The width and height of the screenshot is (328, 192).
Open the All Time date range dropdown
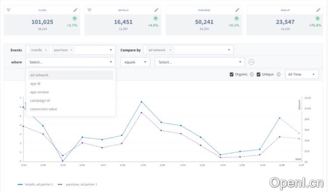point(301,74)
